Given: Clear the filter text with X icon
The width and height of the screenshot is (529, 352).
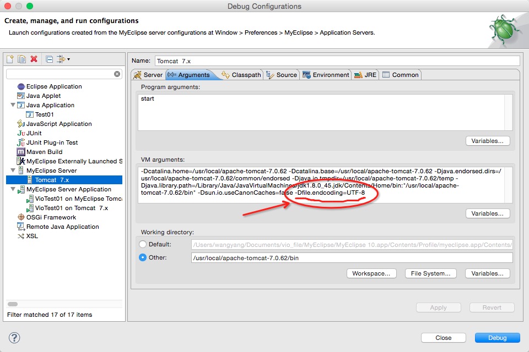Looking at the screenshot, I should coord(117,74).
